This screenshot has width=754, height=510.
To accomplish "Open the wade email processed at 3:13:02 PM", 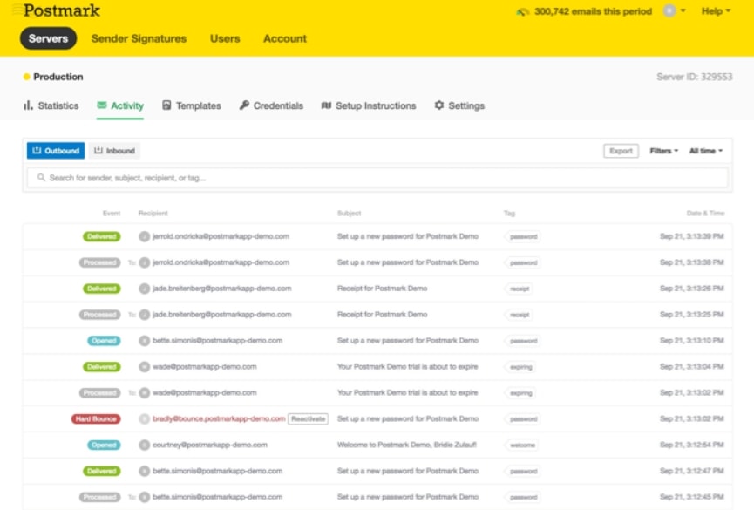I will coord(204,392).
